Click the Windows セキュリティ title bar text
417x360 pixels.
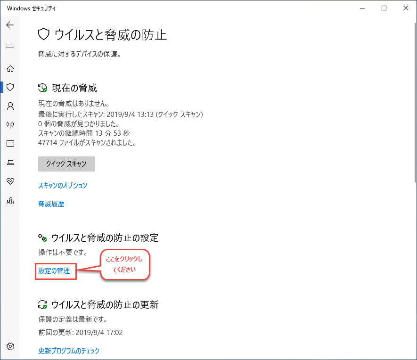[32, 8]
